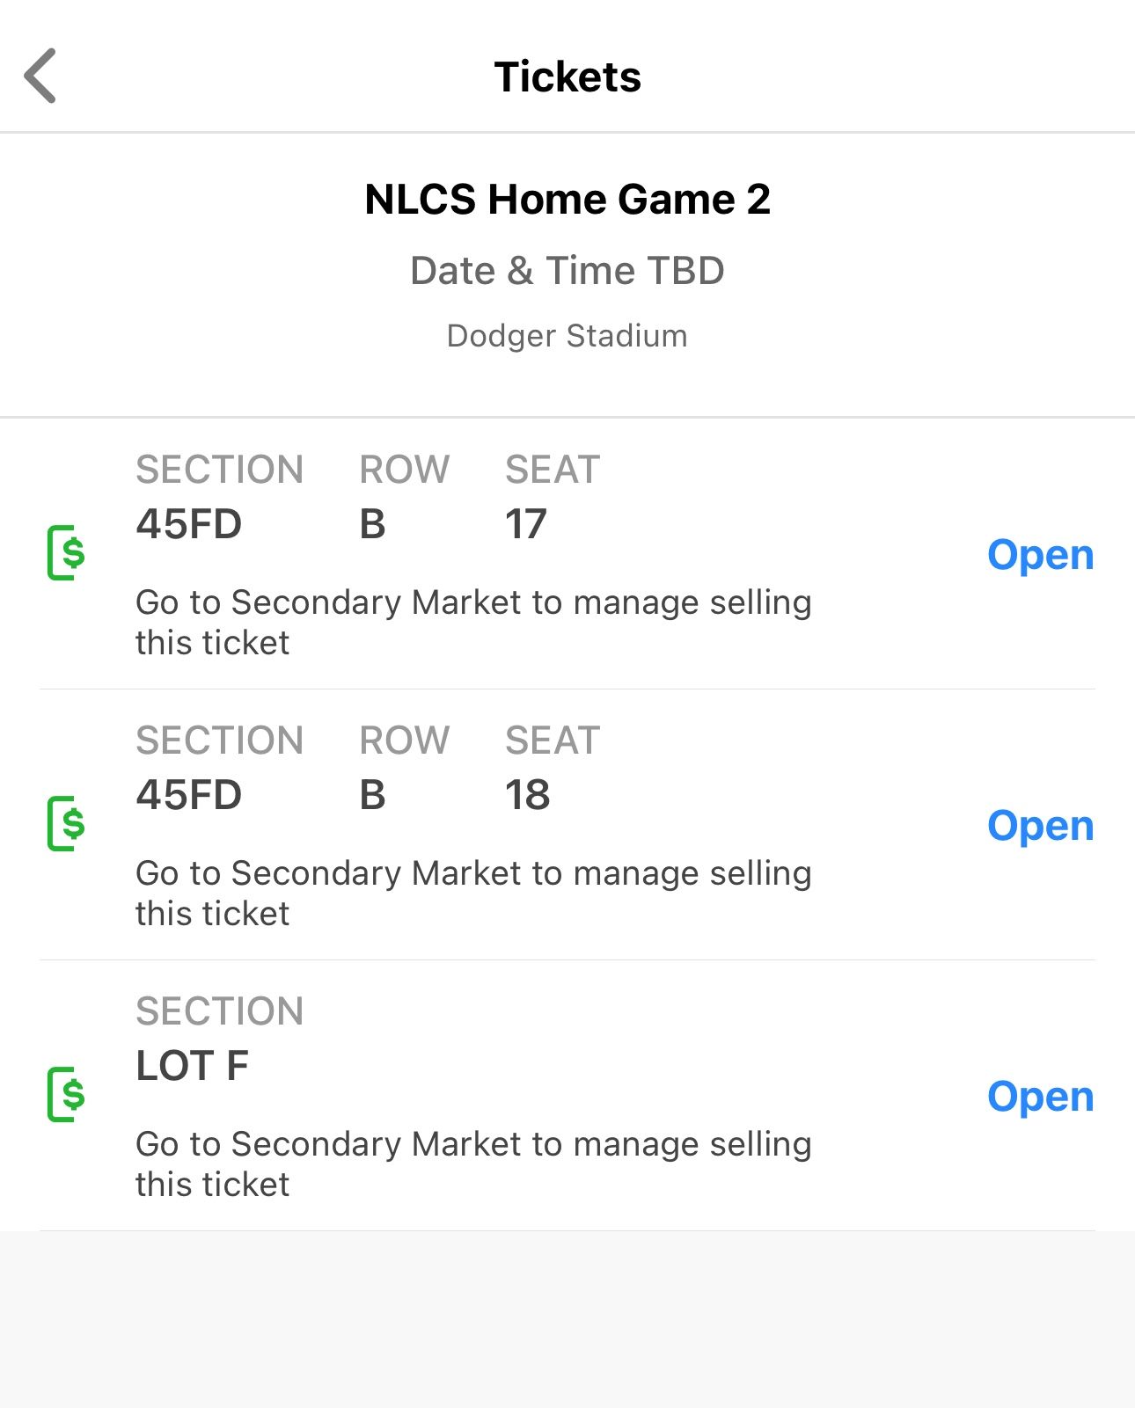Click the Tickets page title

[567, 77]
